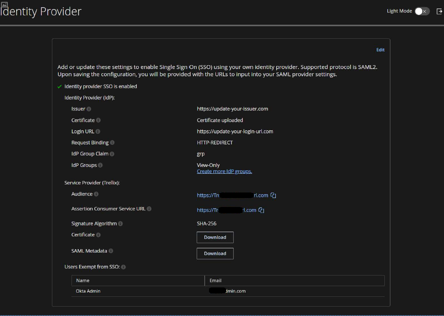Click the info icon beside IdP Certificate uploaded row
The width and height of the screenshot is (444, 316).
click(98, 120)
